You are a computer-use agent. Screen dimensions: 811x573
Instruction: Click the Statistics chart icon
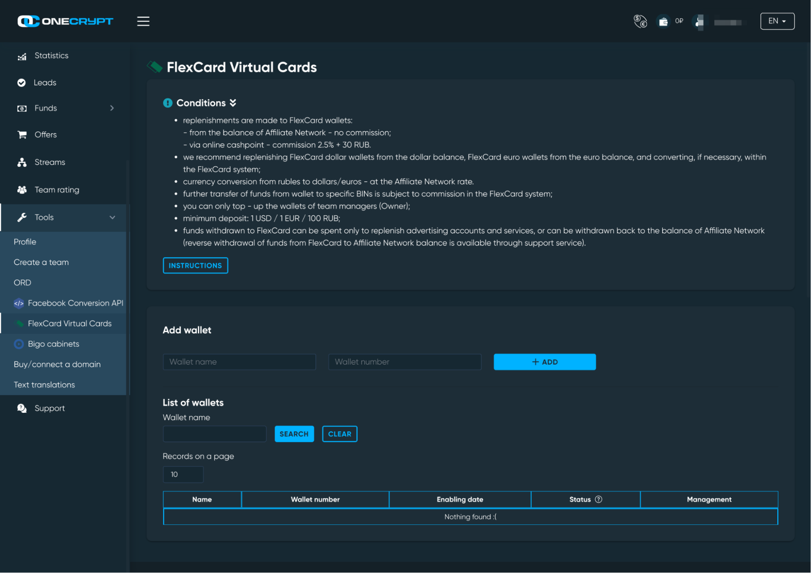pyautogui.click(x=22, y=56)
